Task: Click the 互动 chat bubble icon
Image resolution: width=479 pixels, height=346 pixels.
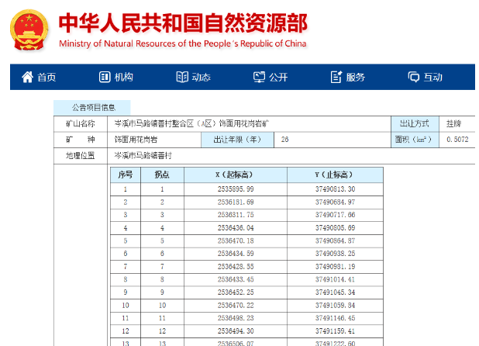Action: [x=414, y=77]
